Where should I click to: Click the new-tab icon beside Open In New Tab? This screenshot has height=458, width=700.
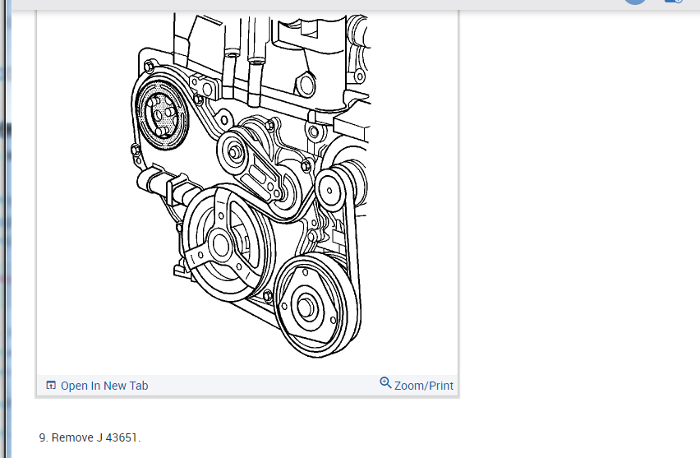[x=51, y=385]
